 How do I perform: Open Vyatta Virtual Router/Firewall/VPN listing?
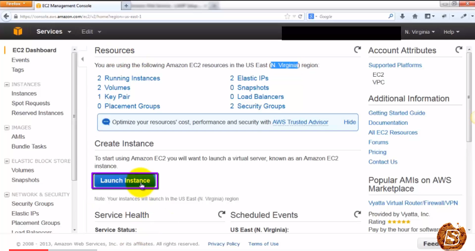pyautogui.click(x=413, y=203)
